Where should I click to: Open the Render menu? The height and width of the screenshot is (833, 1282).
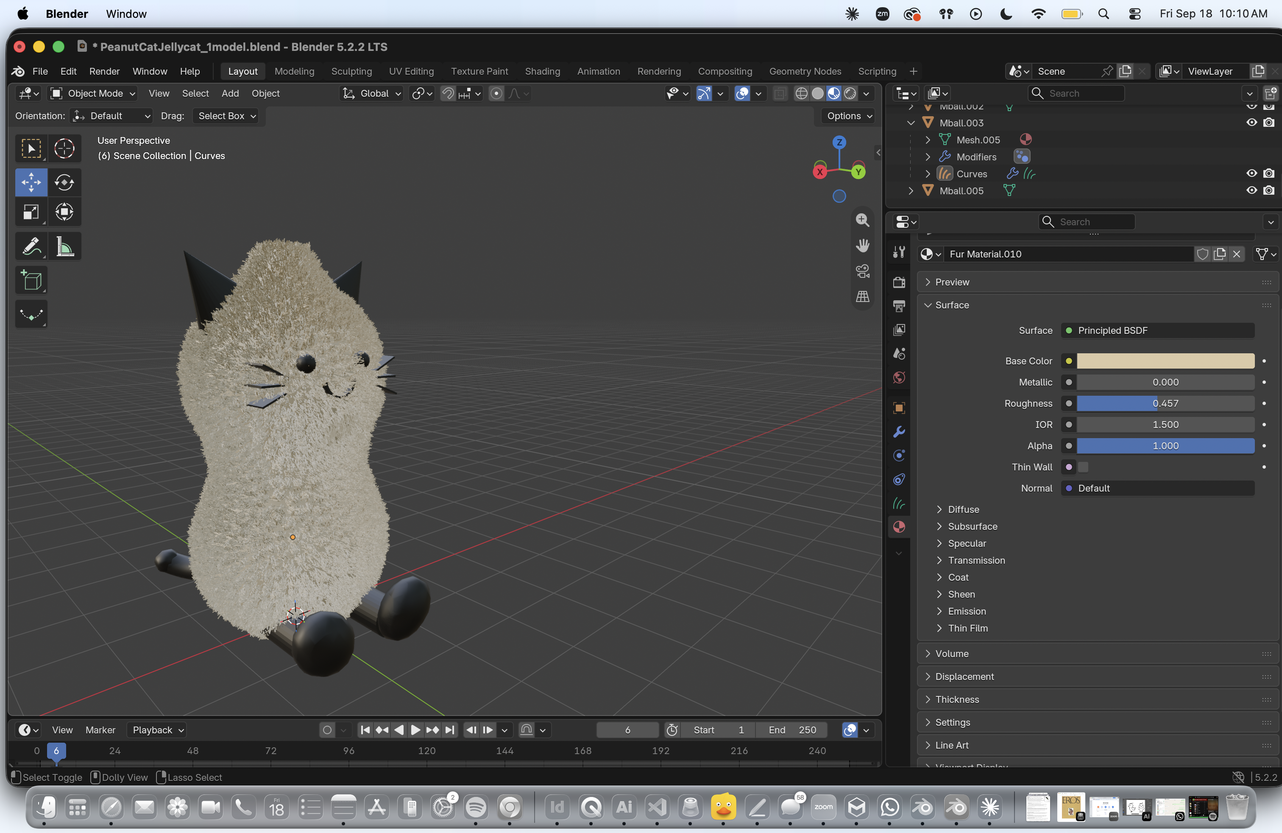[104, 71]
